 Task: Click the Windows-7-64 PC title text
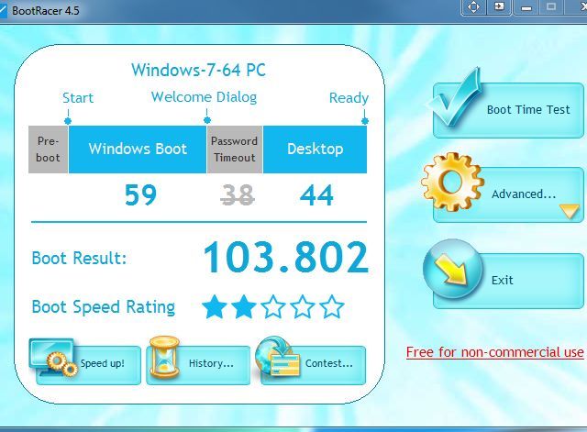[x=198, y=70]
